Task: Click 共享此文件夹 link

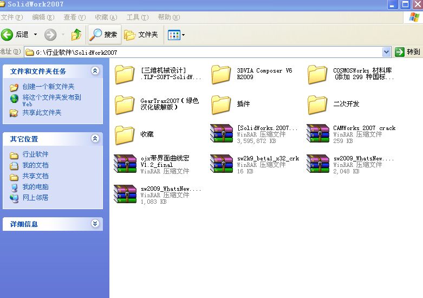Action: tap(42, 113)
